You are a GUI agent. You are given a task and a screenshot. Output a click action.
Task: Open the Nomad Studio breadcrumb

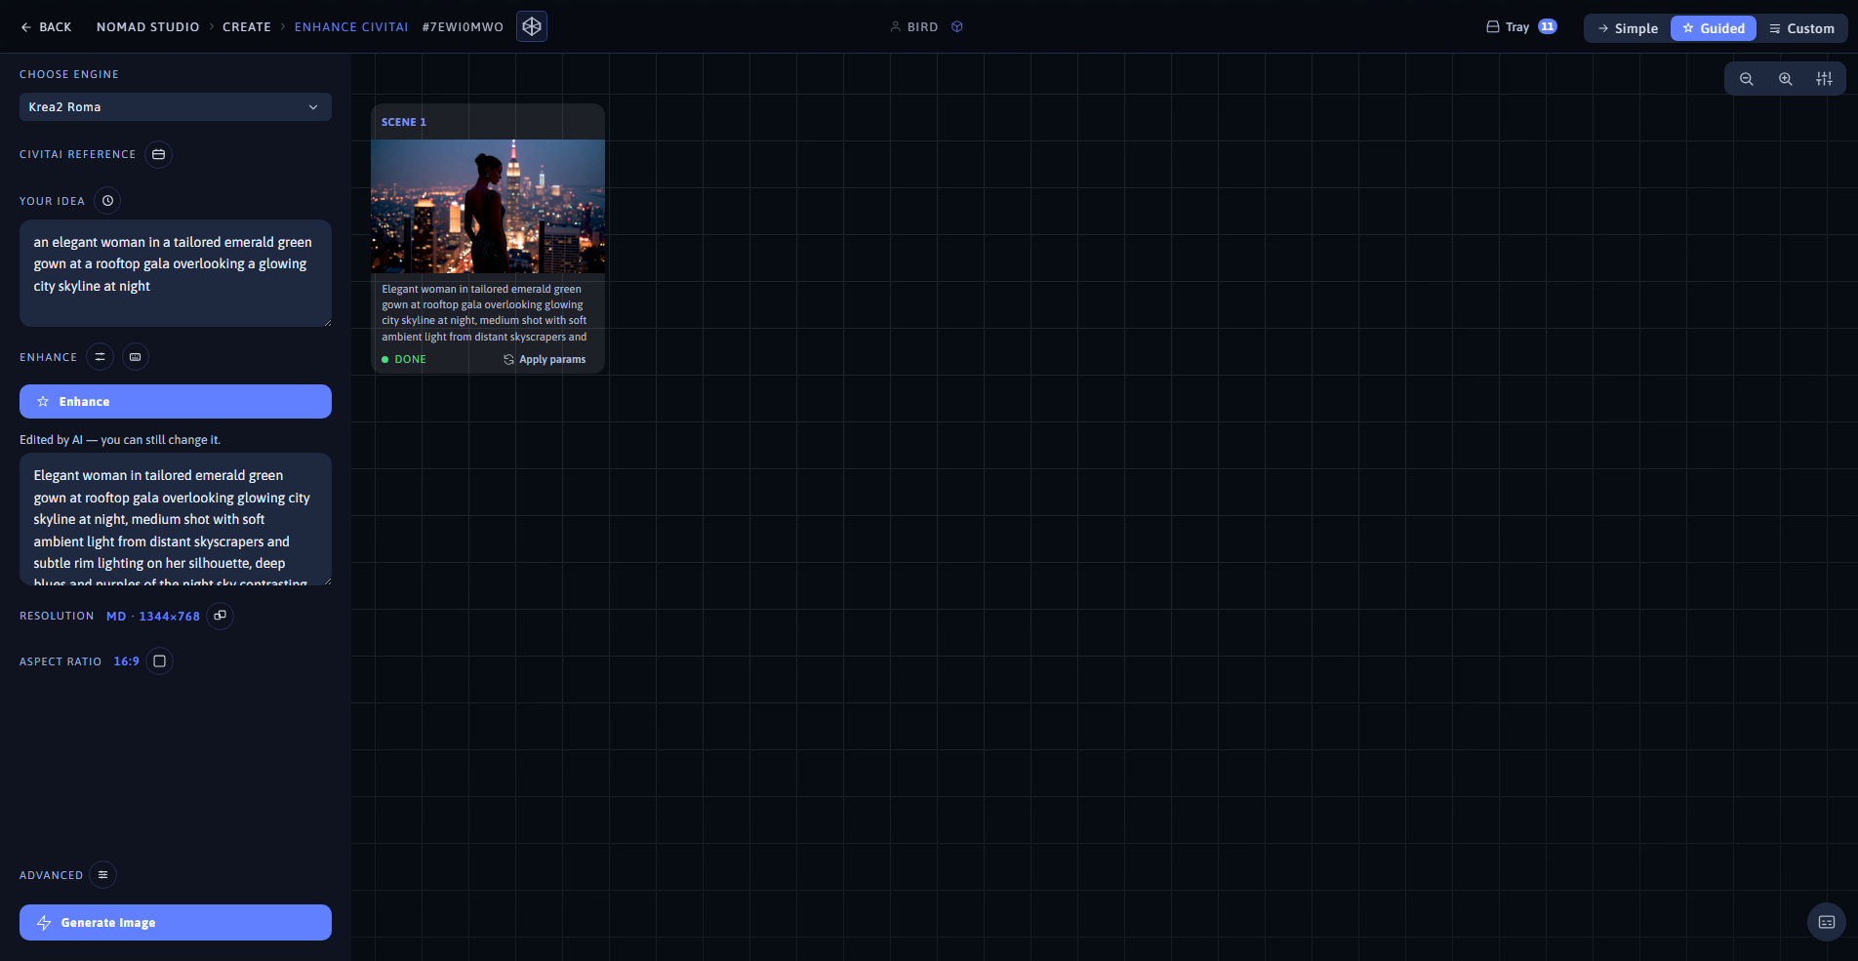click(148, 27)
